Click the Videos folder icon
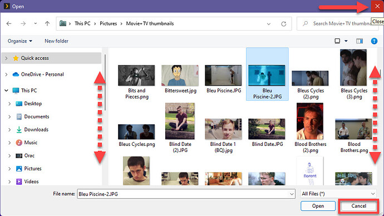This screenshot has width=384, height=216. 19,181
